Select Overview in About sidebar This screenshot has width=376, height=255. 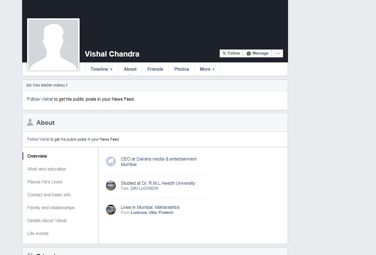pos(37,156)
